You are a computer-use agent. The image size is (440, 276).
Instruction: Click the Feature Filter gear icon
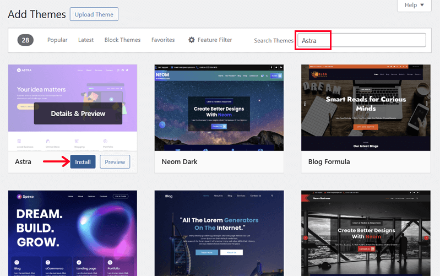tap(192, 40)
